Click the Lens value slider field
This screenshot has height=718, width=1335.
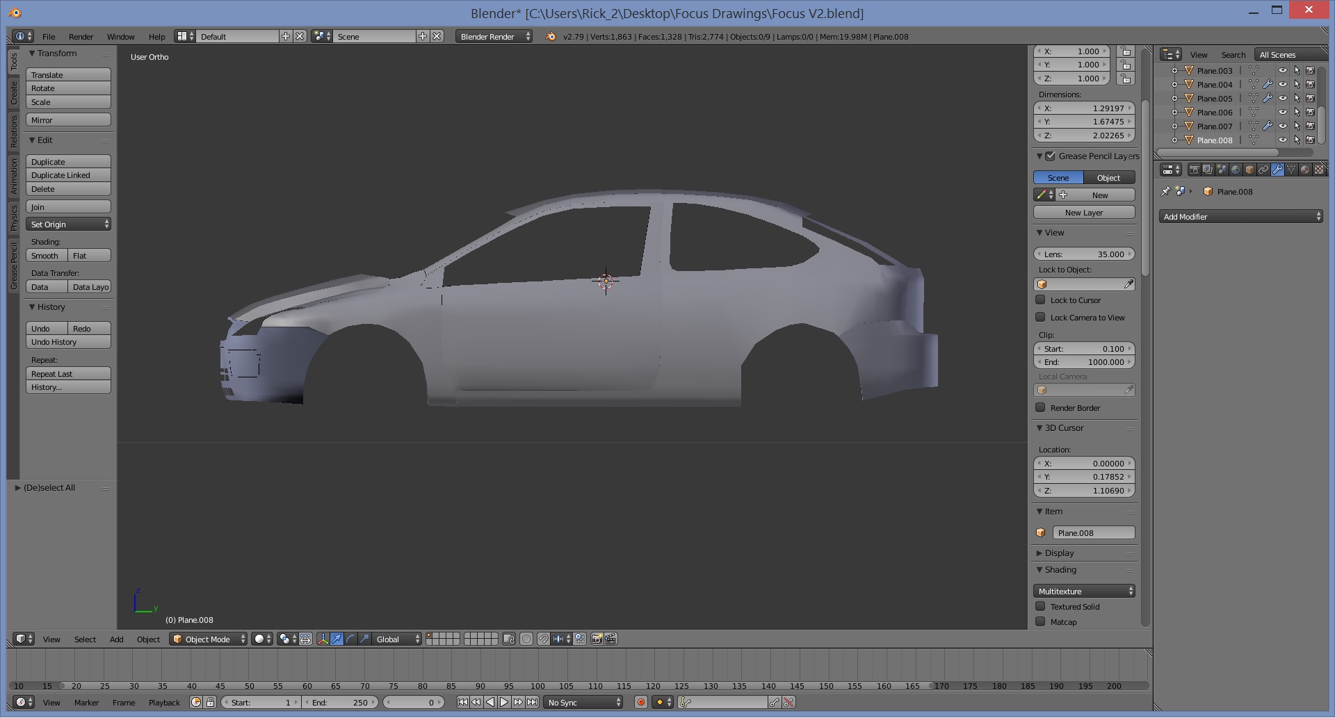[x=1083, y=254]
